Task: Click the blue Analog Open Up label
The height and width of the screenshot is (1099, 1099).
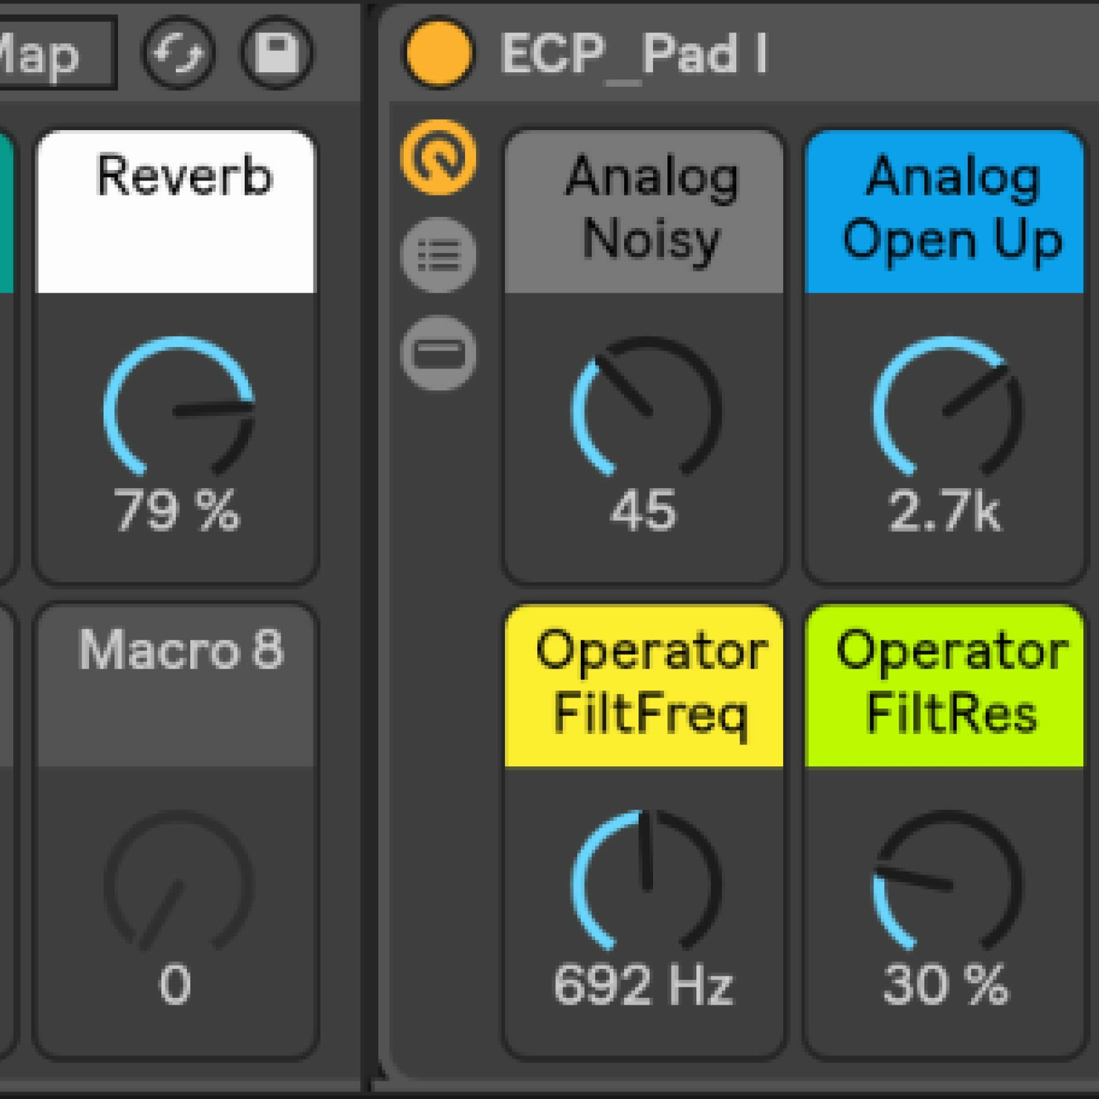Action: 944,212
